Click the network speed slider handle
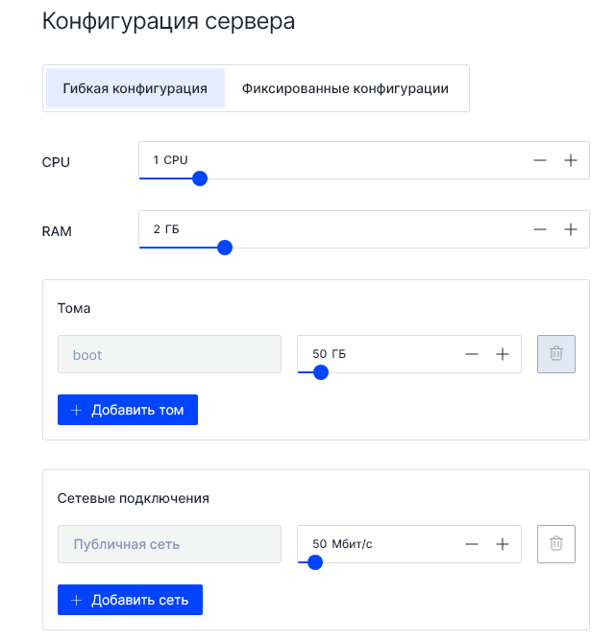 pos(314,562)
